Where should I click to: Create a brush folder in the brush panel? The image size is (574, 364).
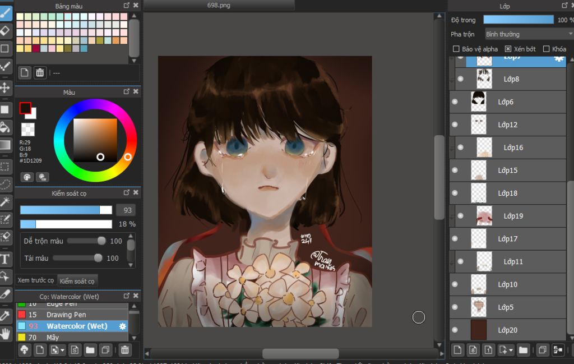[x=90, y=350]
